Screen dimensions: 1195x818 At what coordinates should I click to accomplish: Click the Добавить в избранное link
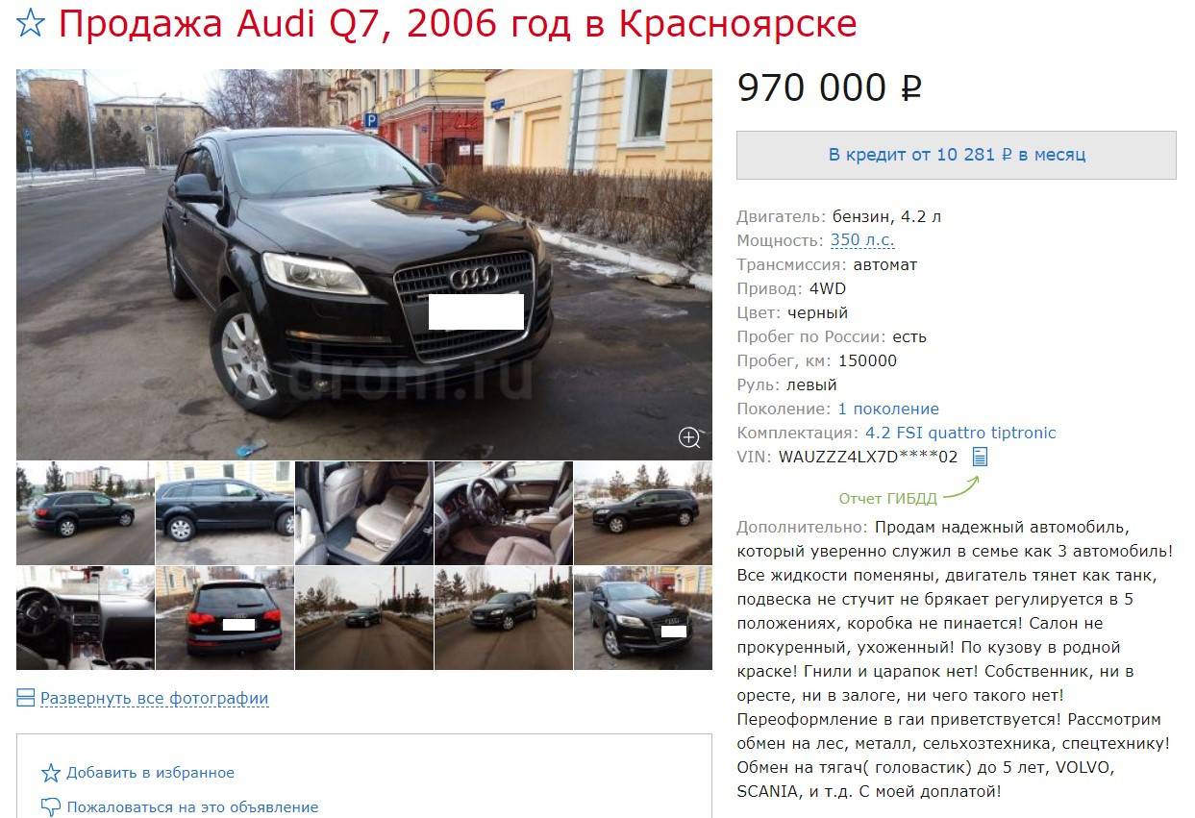click(150, 773)
